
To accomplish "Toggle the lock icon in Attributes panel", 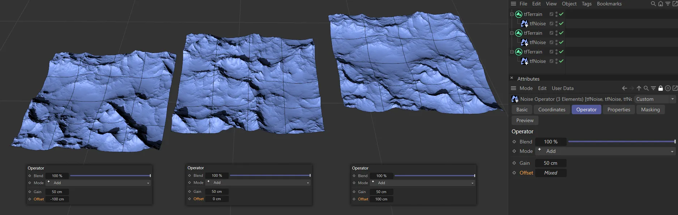I will pyautogui.click(x=661, y=88).
